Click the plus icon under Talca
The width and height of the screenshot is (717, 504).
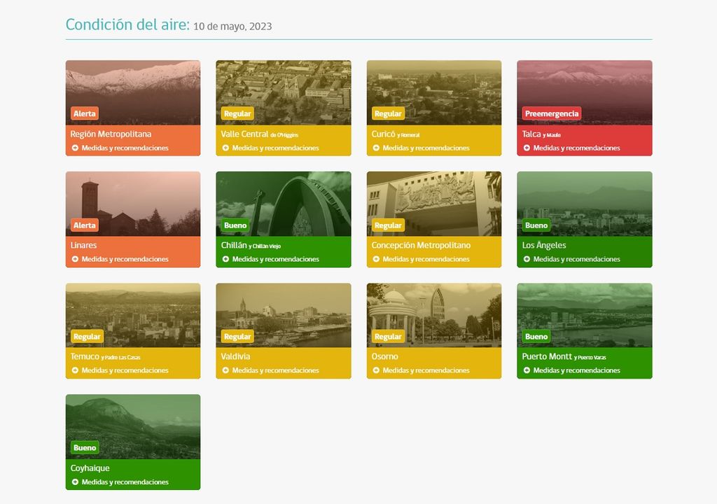527,148
